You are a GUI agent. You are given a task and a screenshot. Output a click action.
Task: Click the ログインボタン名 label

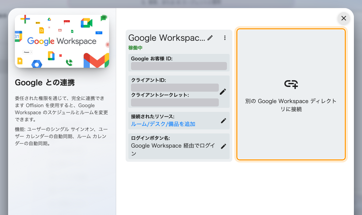(x=150, y=138)
